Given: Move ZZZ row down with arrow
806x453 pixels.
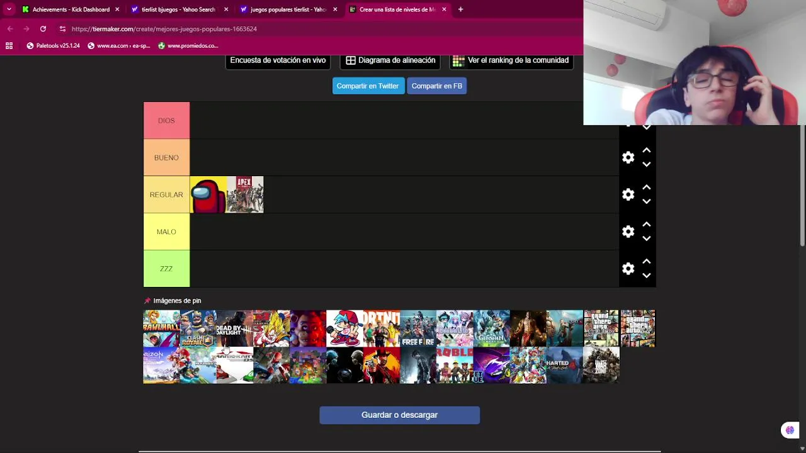Looking at the screenshot, I should tap(646, 276).
